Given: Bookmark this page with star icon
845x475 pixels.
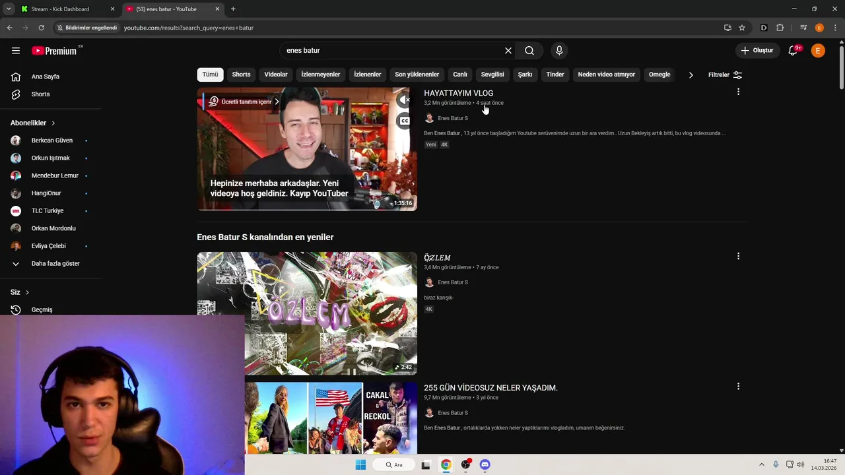Looking at the screenshot, I should pyautogui.click(x=742, y=28).
